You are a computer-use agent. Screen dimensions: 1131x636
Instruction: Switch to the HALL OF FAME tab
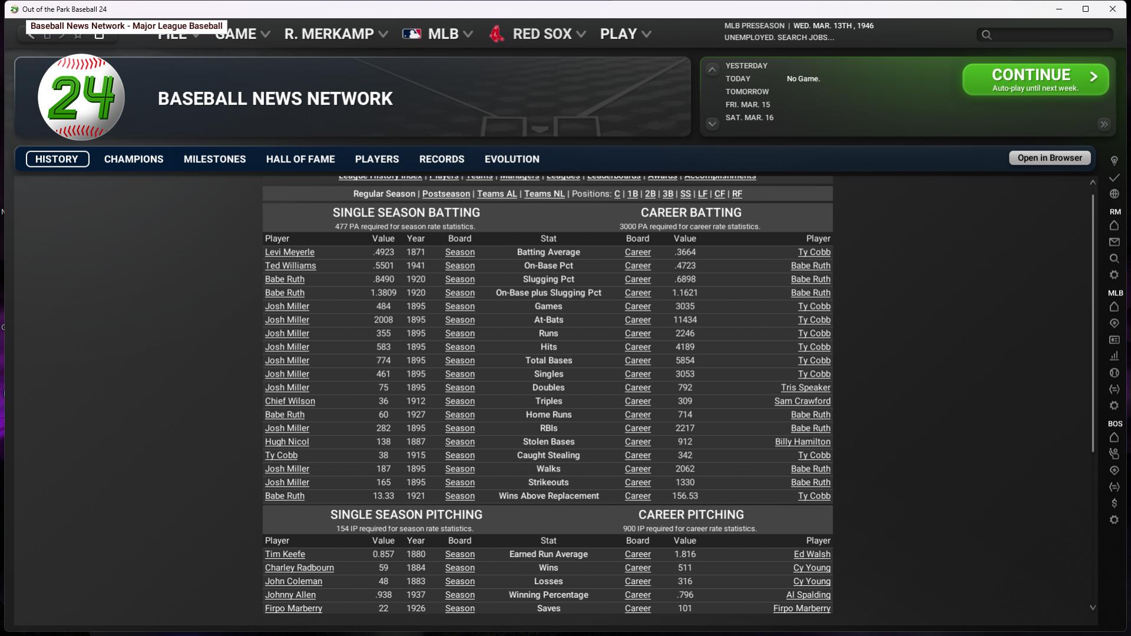click(300, 159)
